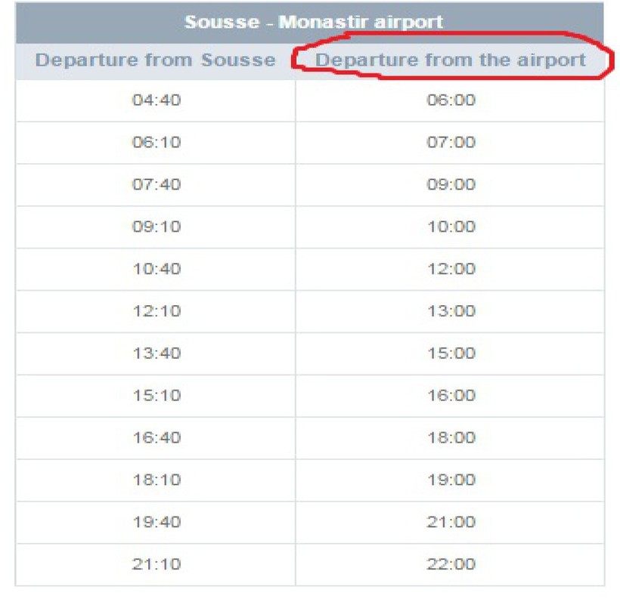Click the 07:40 departure from Sousse
This screenshot has height=602, width=620.
pos(157,185)
